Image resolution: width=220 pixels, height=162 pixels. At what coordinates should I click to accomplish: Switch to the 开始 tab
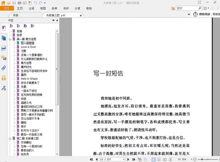point(15,15)
